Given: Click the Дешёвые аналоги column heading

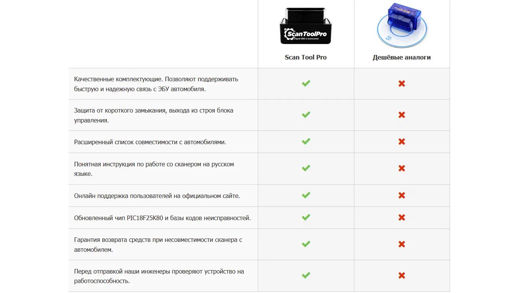Looking at the screenshot, I should [402, 57].
